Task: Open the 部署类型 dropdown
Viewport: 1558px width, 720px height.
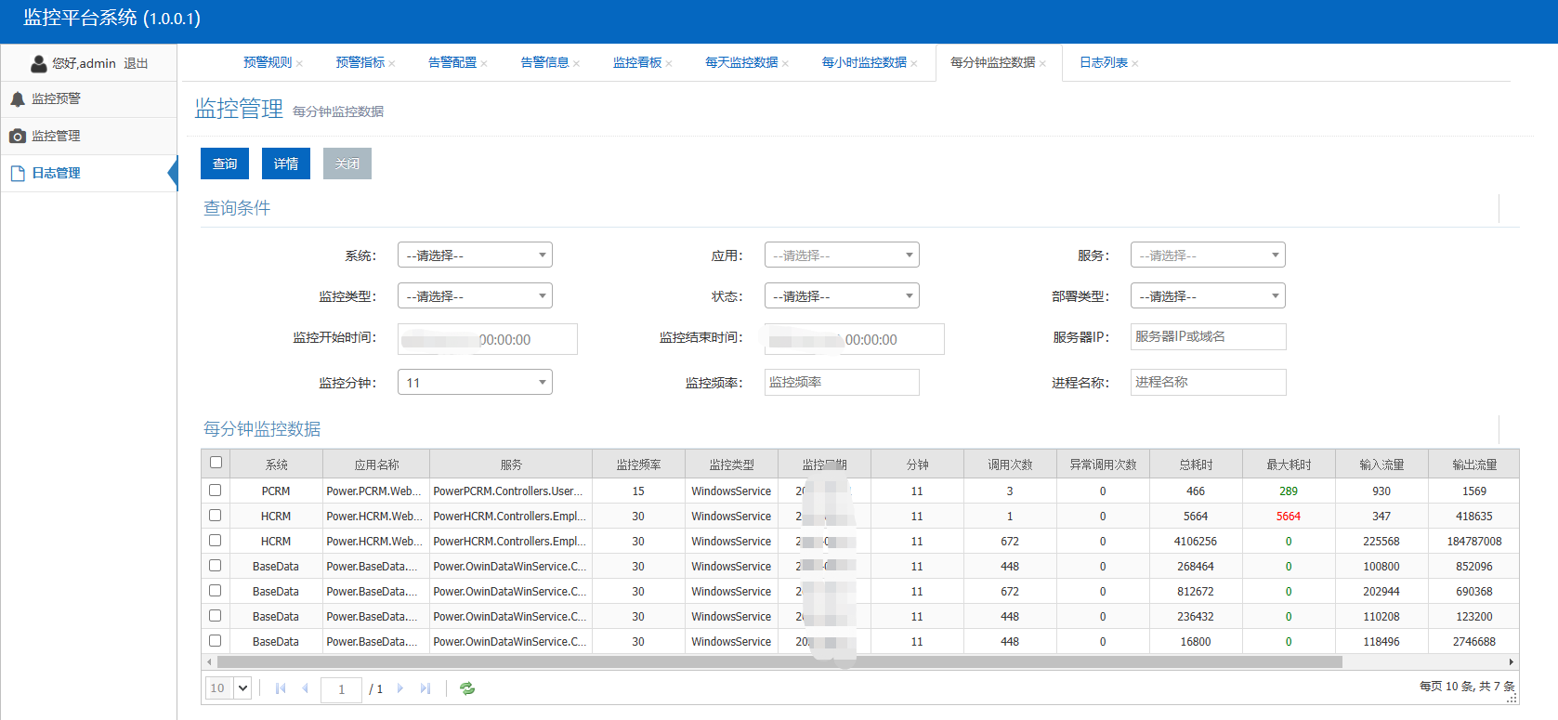Action: tap(1208, 296)
